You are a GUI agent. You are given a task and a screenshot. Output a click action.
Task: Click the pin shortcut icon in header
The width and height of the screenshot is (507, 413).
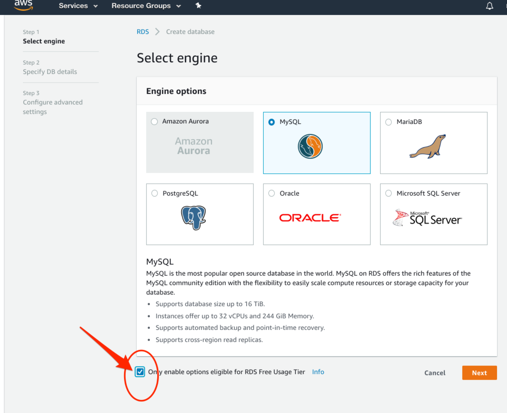click(198, 6)
